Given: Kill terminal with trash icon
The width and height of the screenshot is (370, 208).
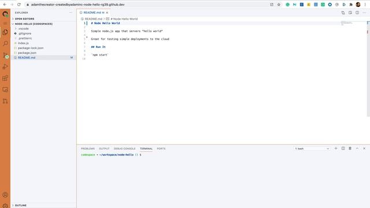Looking at the screenshot, I should click(x=350, y=148).
